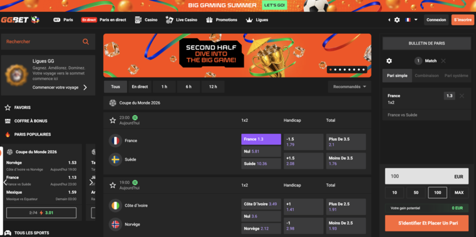The width and height of the screenshot is (476, 237).
Task: Favorite the France vs Suède match star
Action: click(x=113, y=120)
